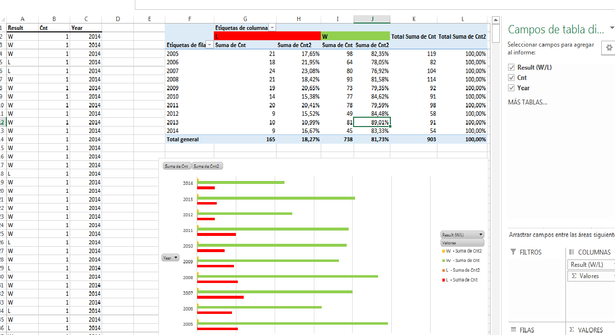Viewport: 615px width, 335px height.
Task: Click the green W legend marker
Action: coord(443,260)
